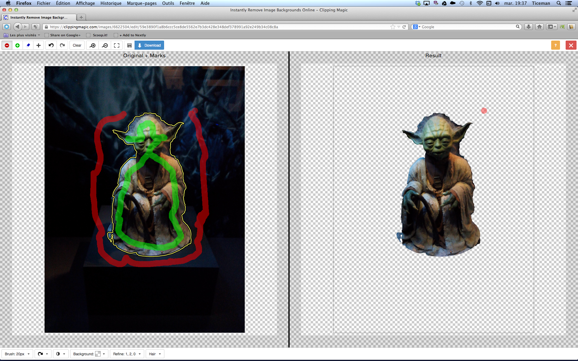Go forward with the browser forward arrow

click(26, 27)
